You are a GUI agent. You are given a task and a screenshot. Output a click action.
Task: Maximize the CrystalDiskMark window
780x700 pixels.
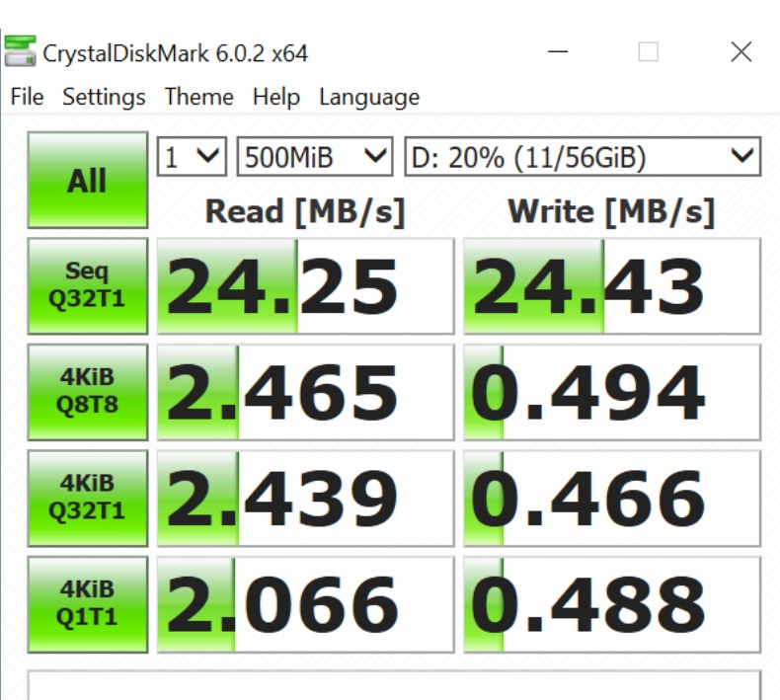[648, 52]
